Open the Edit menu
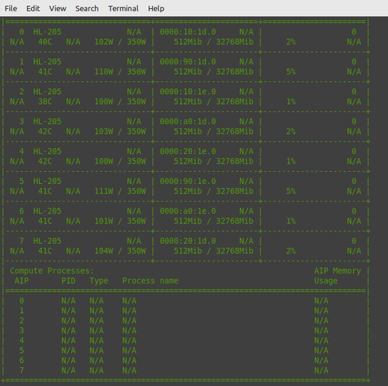 click(33, 8)
